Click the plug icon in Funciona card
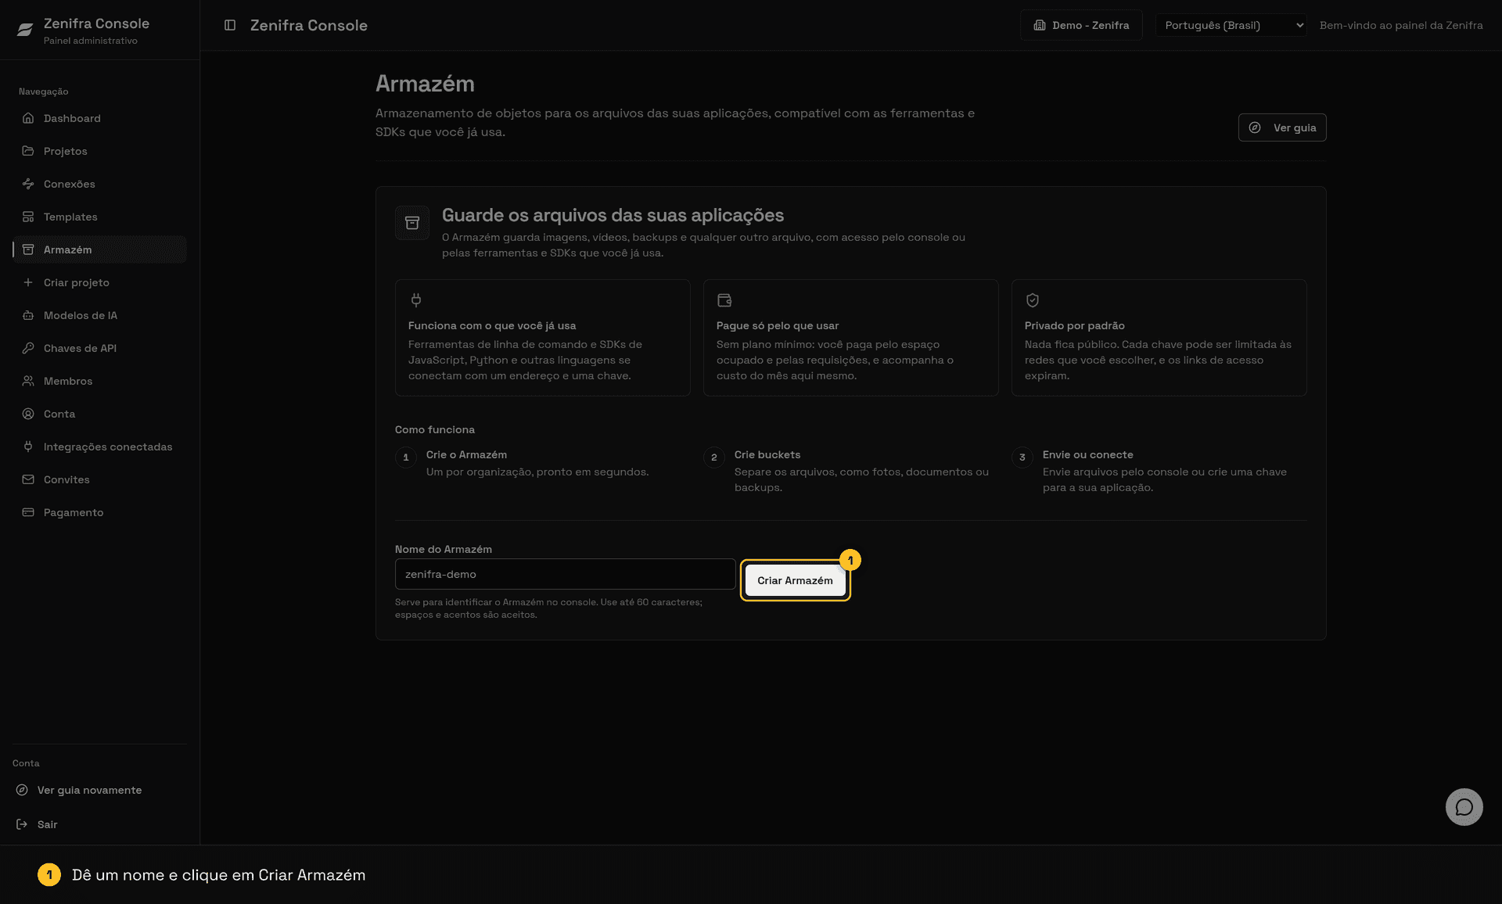1502x904 pixels. tap(416, 300)
